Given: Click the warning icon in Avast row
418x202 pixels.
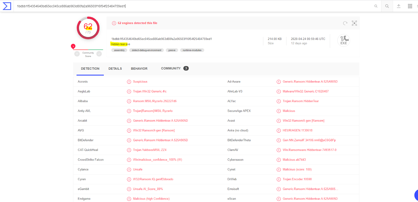Looking at the screenshot, I should tap(279, 121).
